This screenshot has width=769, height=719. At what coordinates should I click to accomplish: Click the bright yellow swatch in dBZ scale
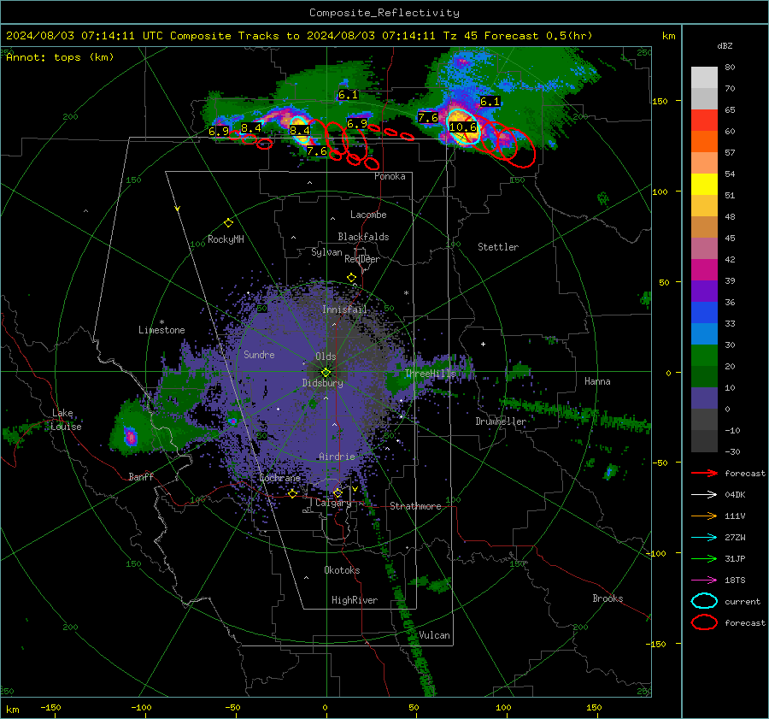[704, 185]
